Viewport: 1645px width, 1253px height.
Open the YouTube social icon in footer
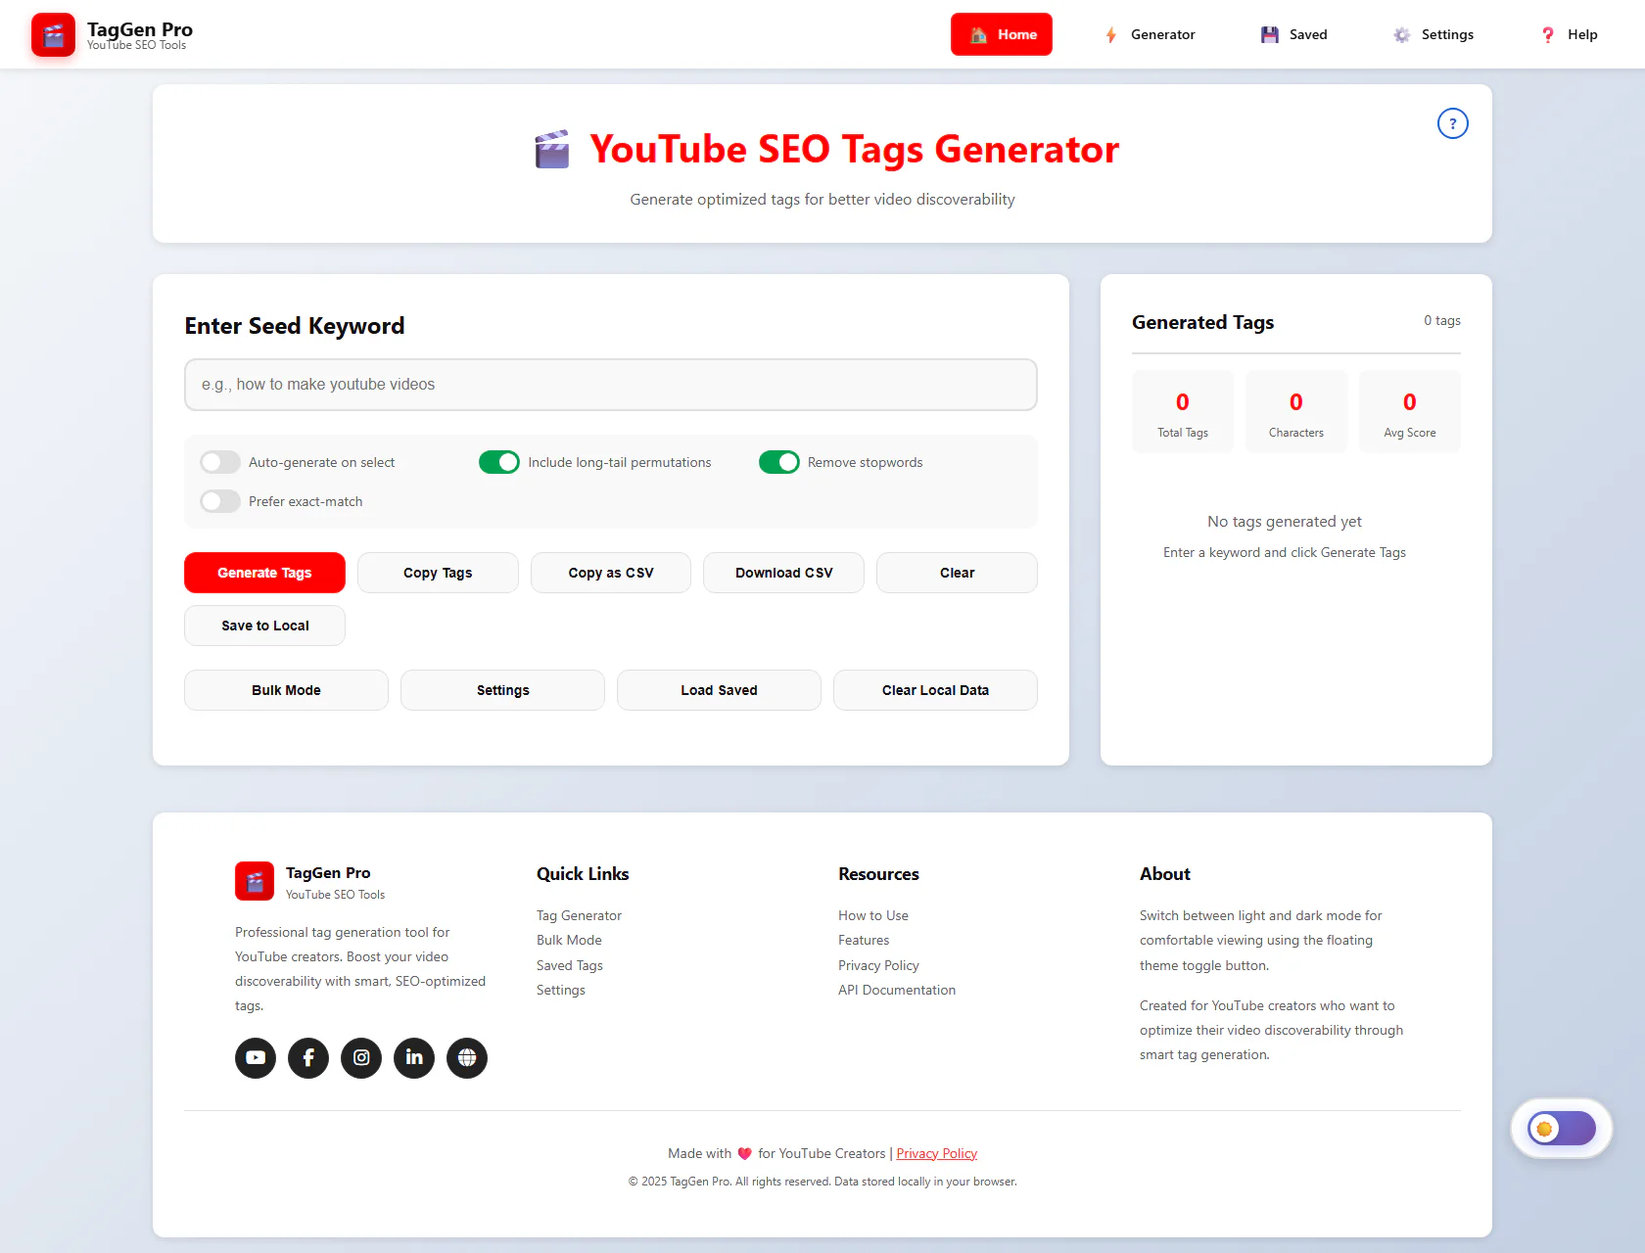click(x=256, y=1058)
